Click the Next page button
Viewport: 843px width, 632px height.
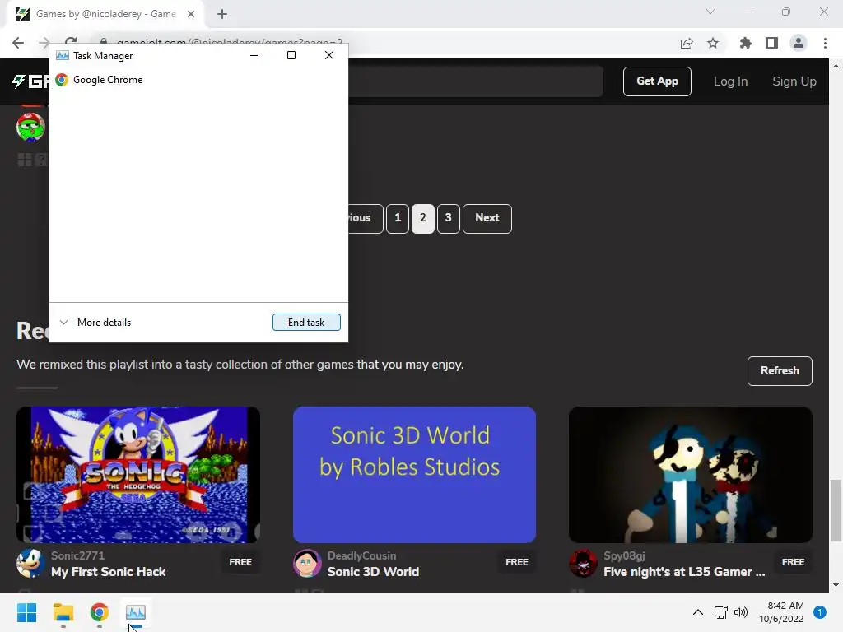click(487, 218)
